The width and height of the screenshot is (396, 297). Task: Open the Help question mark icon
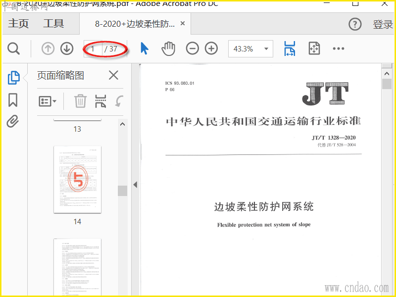[x=355, y=24]
